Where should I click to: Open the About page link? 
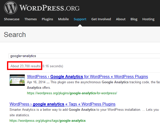[120, 19]
